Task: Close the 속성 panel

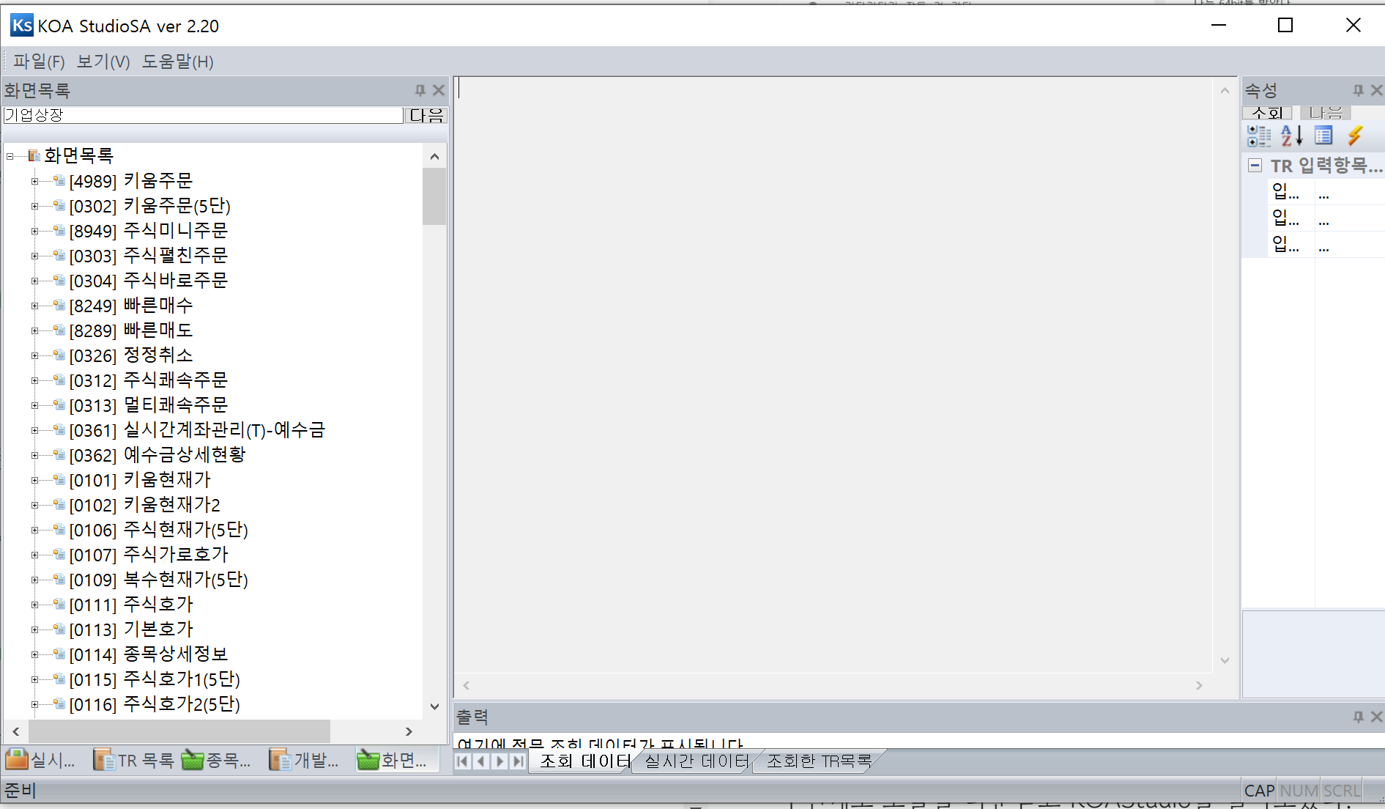Action: tap(1377, 90)
